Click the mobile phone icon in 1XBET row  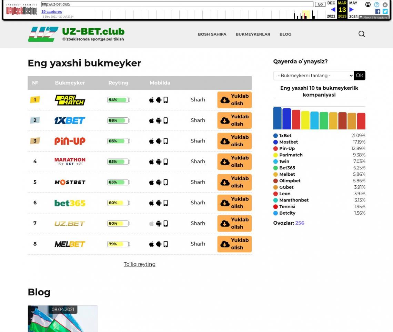[x=166, y=120]
